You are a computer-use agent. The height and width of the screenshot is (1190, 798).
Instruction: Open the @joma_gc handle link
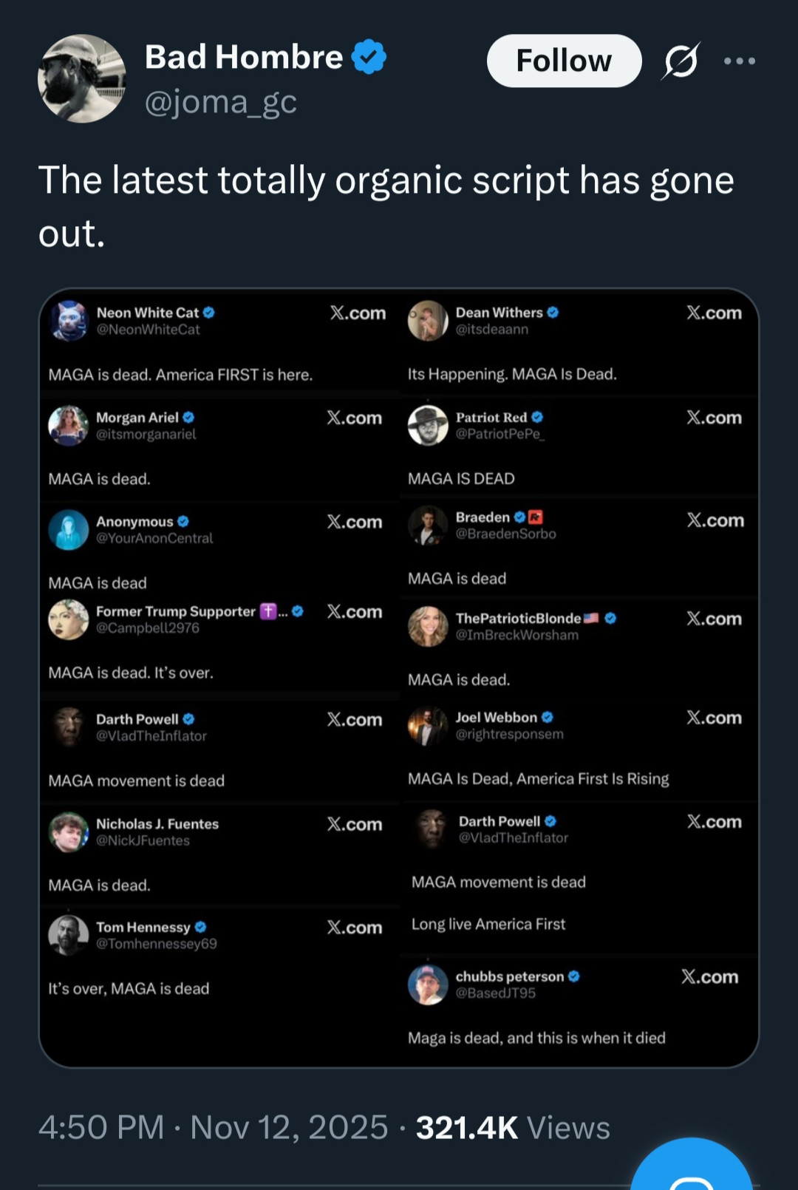(220, 102)
